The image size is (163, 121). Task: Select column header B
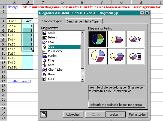click(x=28, y=2)
